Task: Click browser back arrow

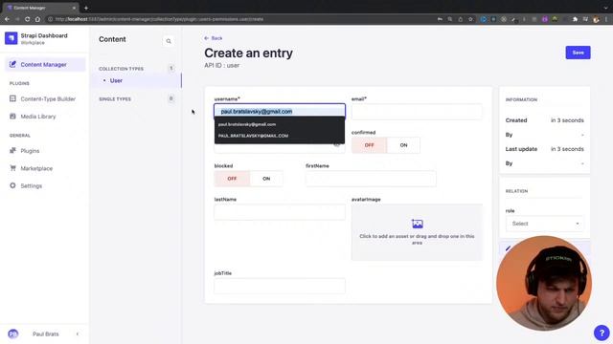Action: click(x=7, y=19)
